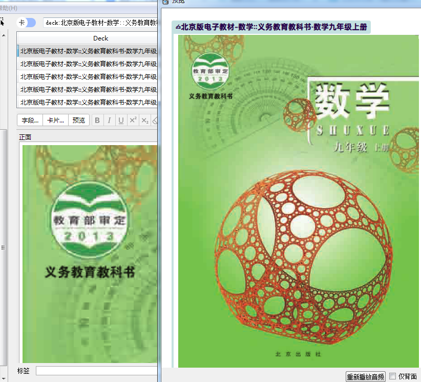Click the cover image in the 正面 field
Image resolution: width=421 pixels, height=382 pixels.
[90, 254]
